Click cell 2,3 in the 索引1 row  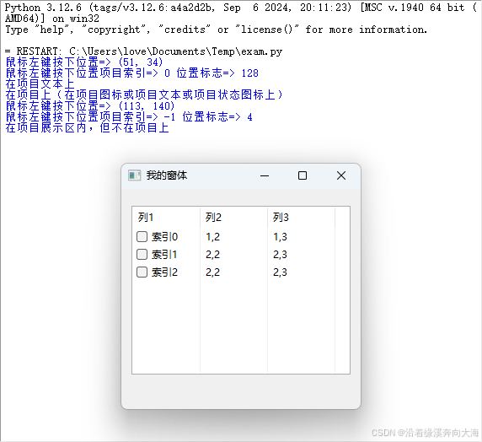click(280, 255)
